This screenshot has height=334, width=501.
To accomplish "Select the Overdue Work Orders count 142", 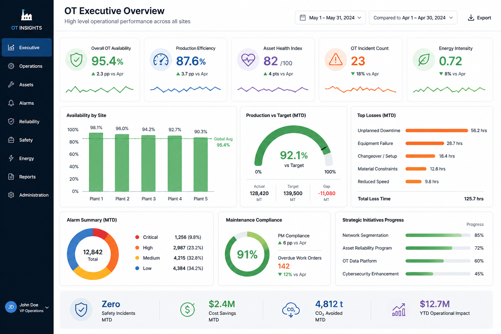I will tap(284, 266).
